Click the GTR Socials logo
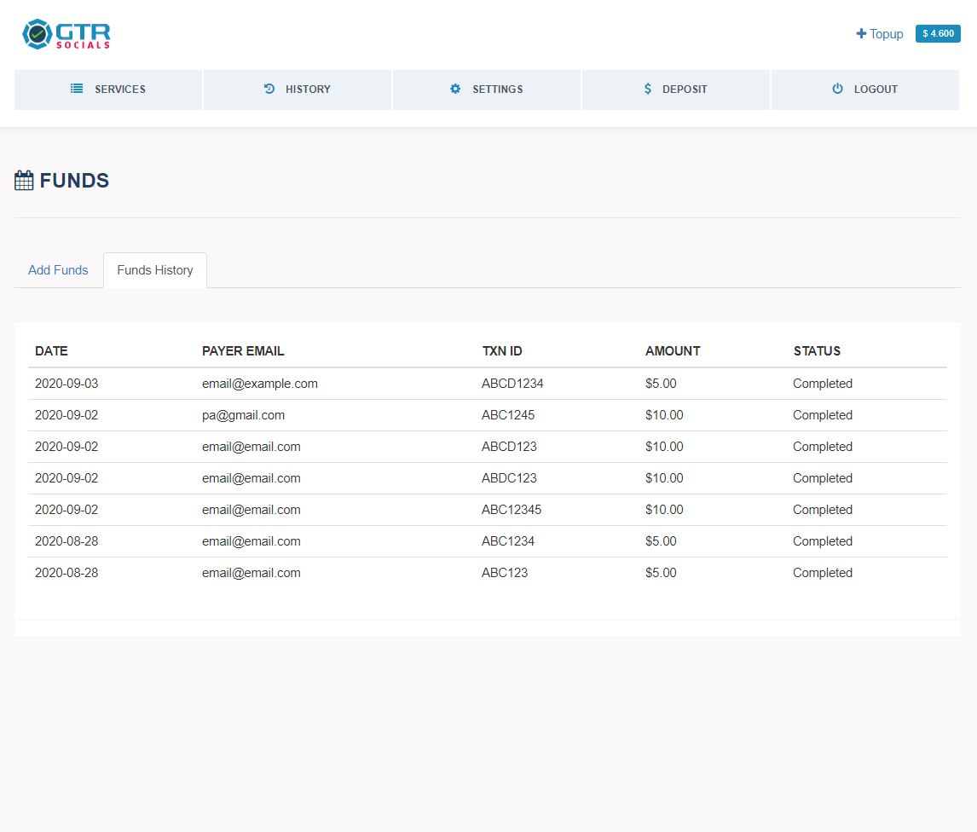Screen dimensions: 977x832 click(x=66, y=34)
